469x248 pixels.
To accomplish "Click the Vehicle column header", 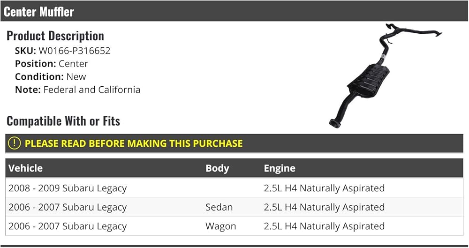I will click(x=25, y=168).
